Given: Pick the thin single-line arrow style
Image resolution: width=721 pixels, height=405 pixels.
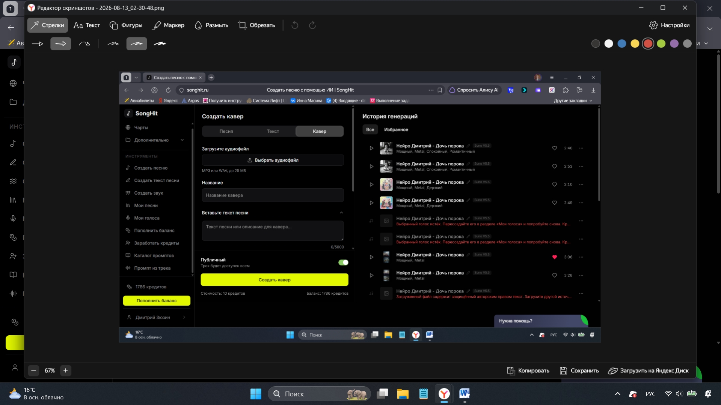Looking at the screenshot, I should coord(38,43).
